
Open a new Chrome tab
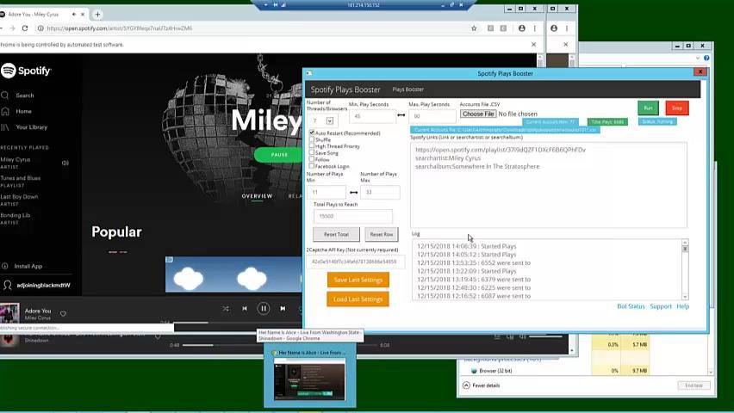[x=97, y=15]
